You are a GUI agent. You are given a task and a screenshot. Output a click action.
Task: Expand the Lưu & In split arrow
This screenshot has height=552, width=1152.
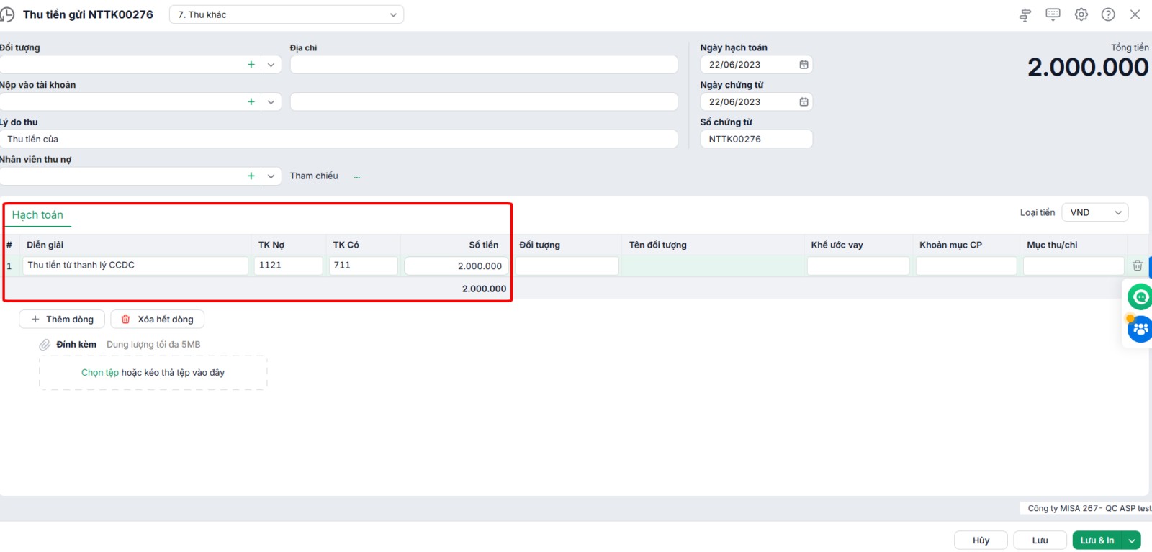(x=1132, y=540)
